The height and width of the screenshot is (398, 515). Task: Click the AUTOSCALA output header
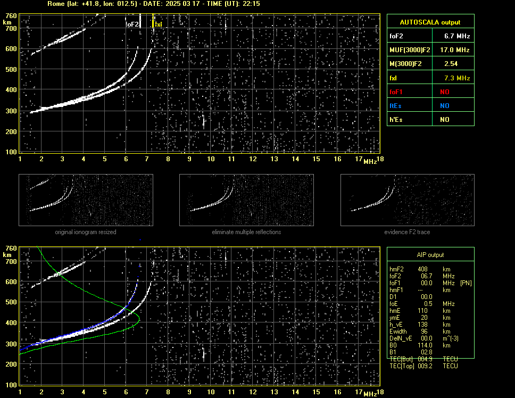[x=430, y=22]
